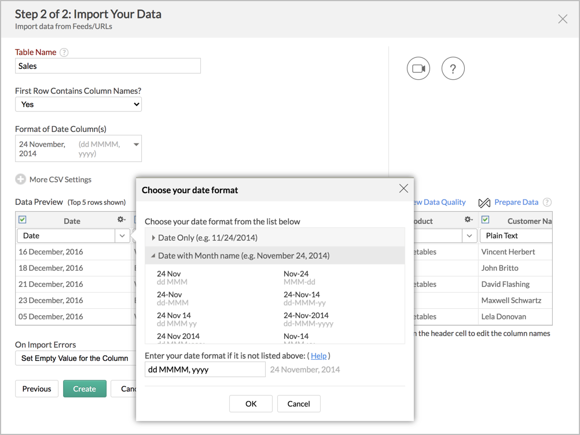The image size is (580, 435).
Task: Click the custom date format input field
Action: tap(205, 370)
